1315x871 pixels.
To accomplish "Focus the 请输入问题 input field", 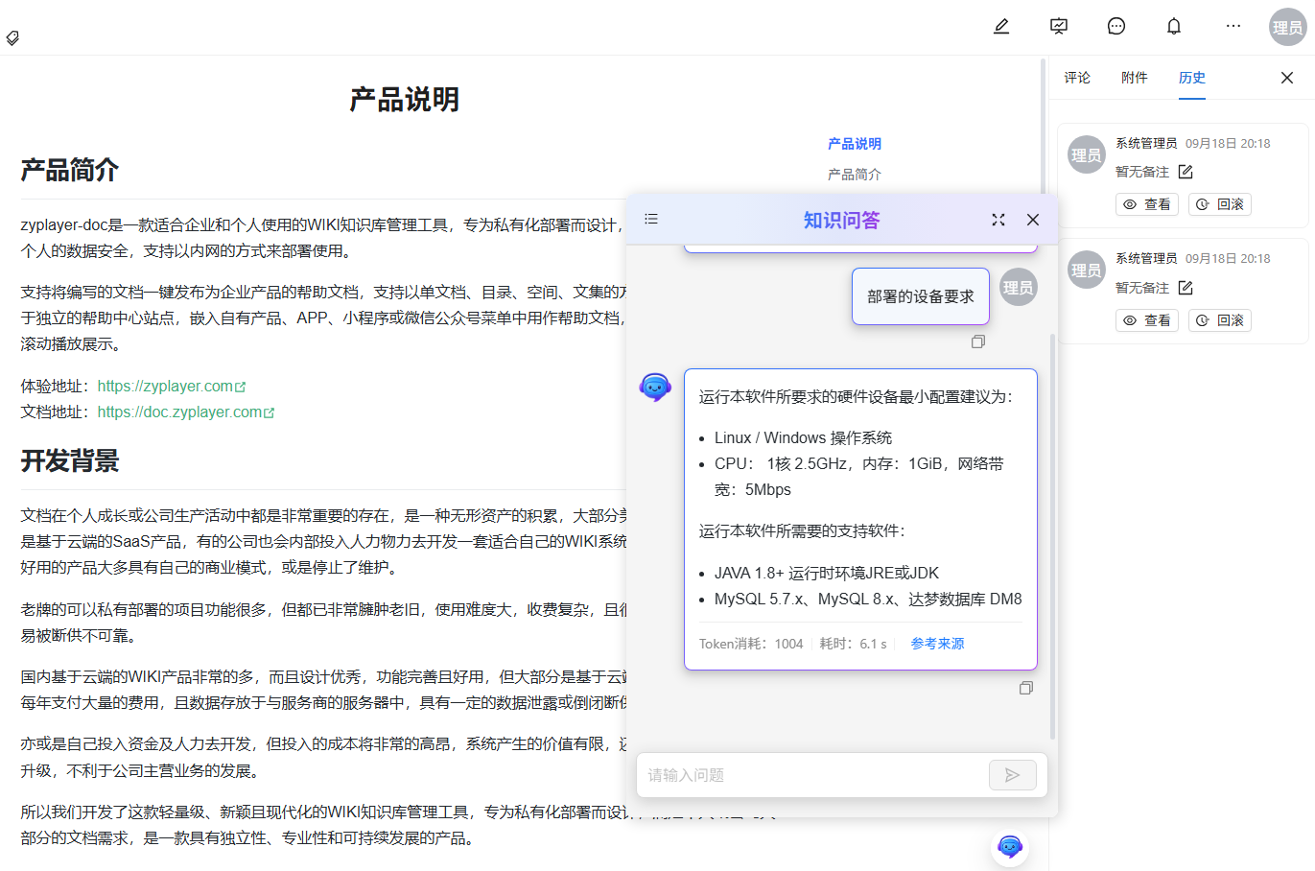I will point(813,775).
